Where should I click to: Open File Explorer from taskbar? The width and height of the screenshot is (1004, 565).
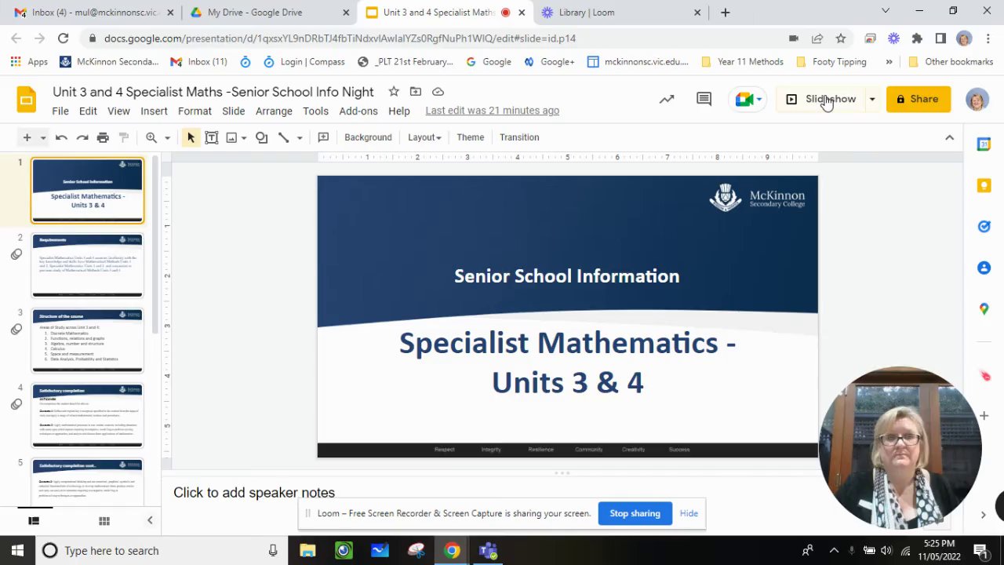(307, 551)
